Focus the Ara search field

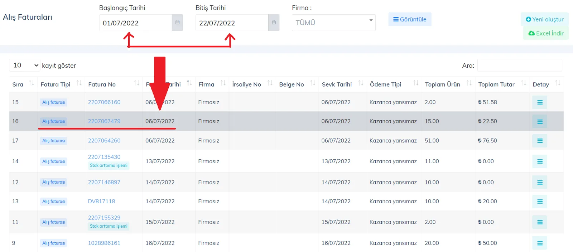pyautogui.click(x=520, y=65)
